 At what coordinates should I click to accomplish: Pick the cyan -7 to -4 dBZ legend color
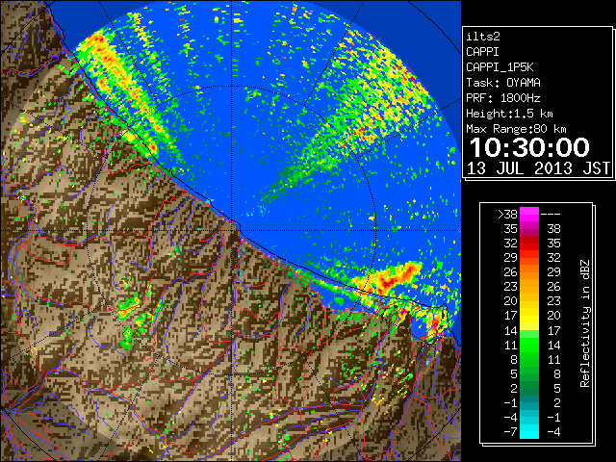[529, 431]
